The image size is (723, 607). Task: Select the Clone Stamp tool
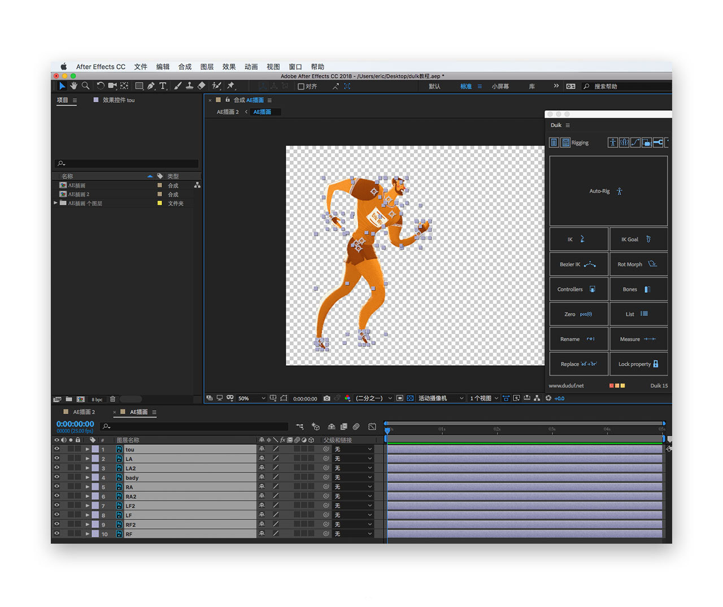(189, 86)
